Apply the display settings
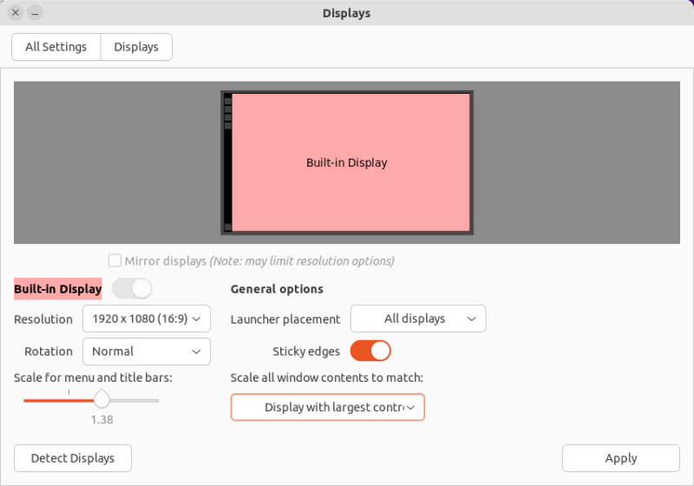 tap(620, 458)
